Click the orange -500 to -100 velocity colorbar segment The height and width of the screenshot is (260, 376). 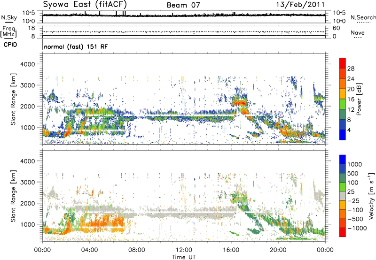tap(343, 214)
